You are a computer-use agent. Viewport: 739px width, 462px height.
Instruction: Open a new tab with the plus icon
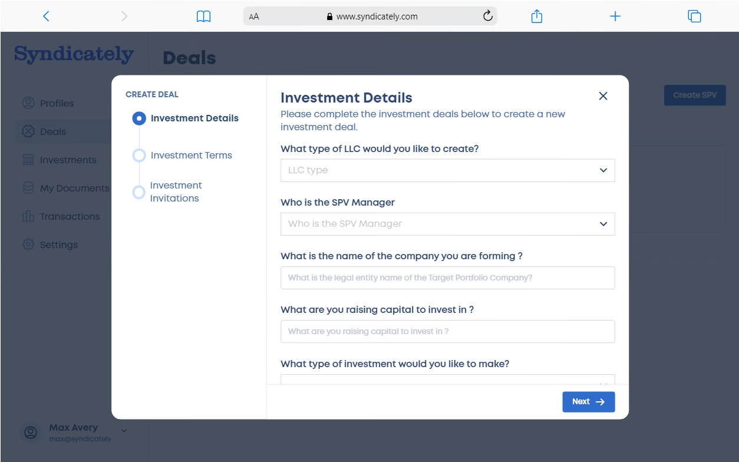pos(615,16)
